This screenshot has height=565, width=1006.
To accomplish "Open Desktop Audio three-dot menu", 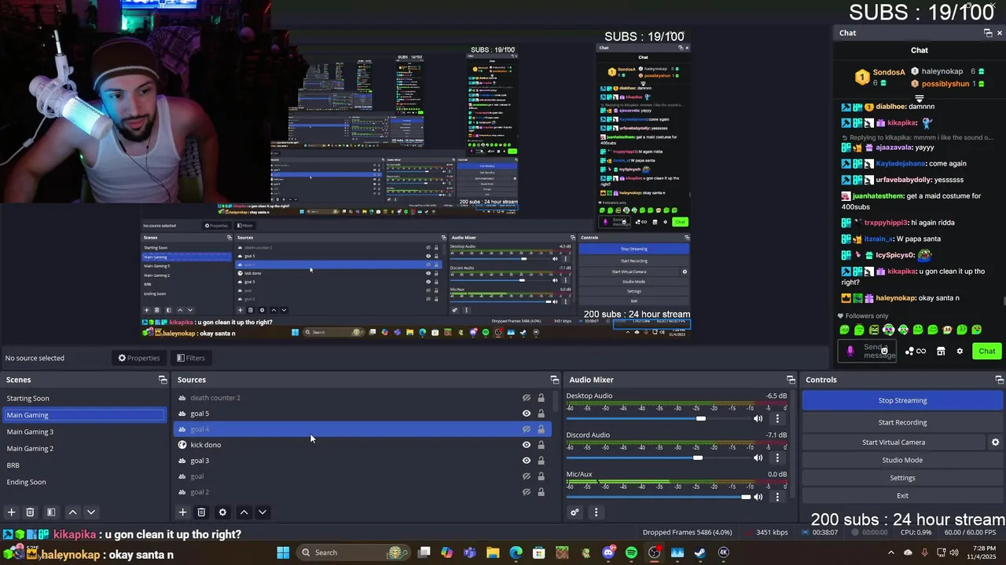I will 777,418.
